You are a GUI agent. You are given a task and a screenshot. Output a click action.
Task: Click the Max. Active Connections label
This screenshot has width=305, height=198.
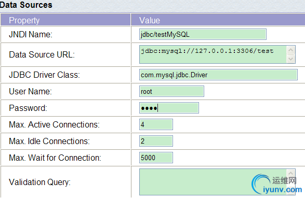(x=54, y=124)
